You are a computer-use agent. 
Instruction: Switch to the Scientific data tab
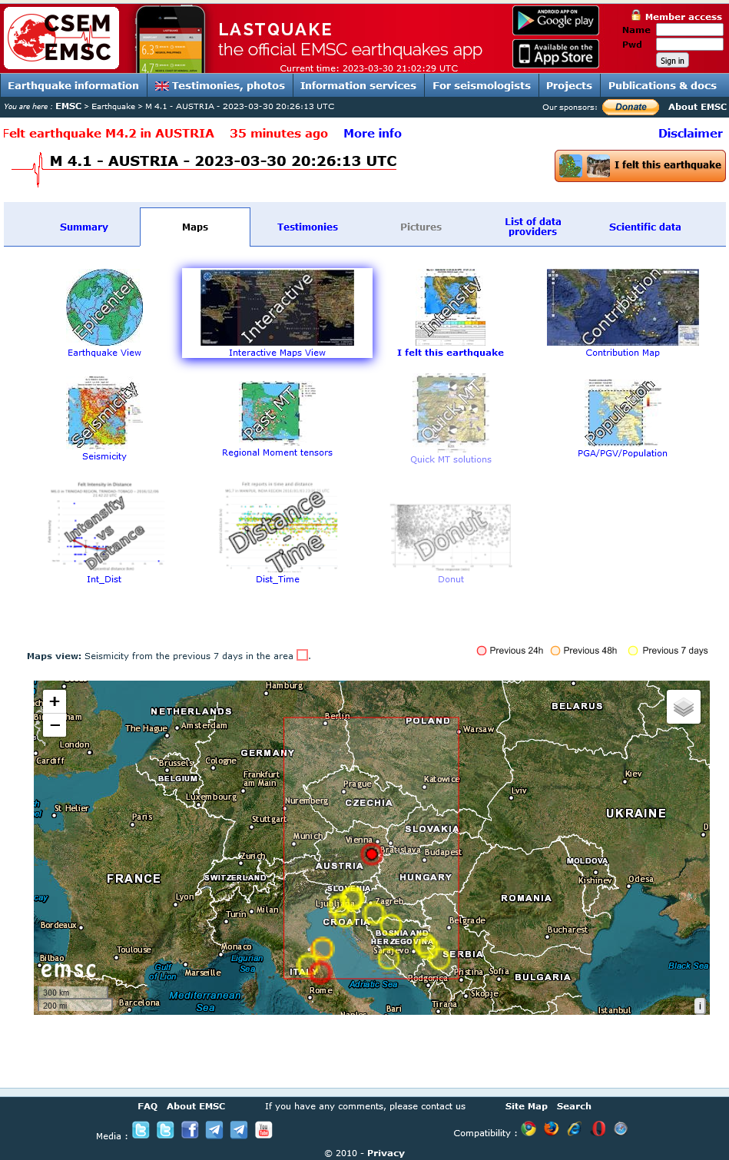coord(645,227)
